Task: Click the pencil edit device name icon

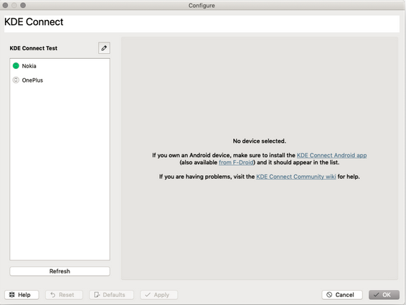Action: (104, 48)
